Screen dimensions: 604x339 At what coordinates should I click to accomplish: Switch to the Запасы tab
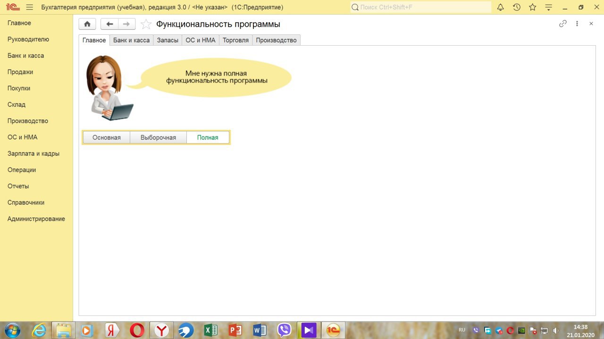[x=168, y=40]
